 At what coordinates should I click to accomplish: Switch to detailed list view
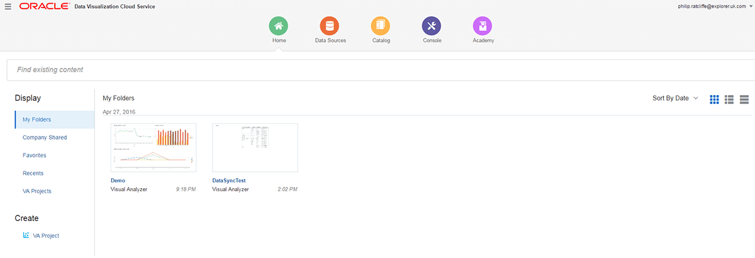730,99
